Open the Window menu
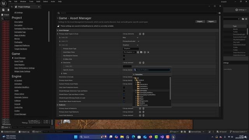249x140 pixels. pos(23,2)
